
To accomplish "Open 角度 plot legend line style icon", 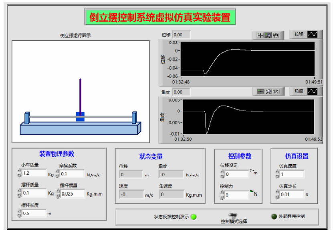I will pyautogui.click(x=313, y=91).
